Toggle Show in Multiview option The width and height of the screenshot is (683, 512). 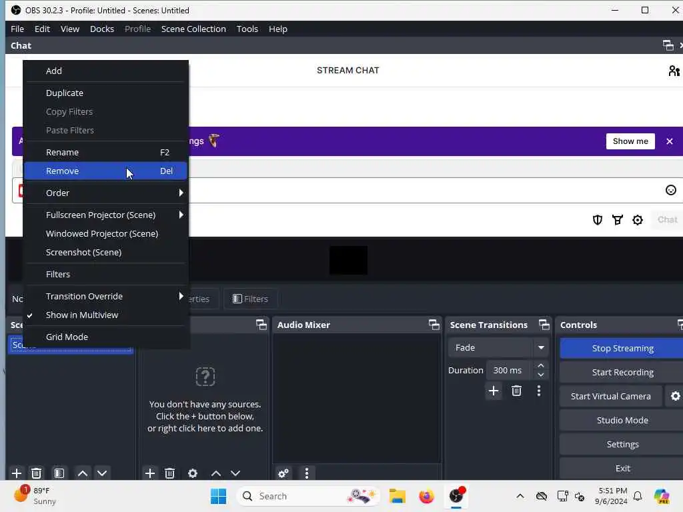pos(106,315)
